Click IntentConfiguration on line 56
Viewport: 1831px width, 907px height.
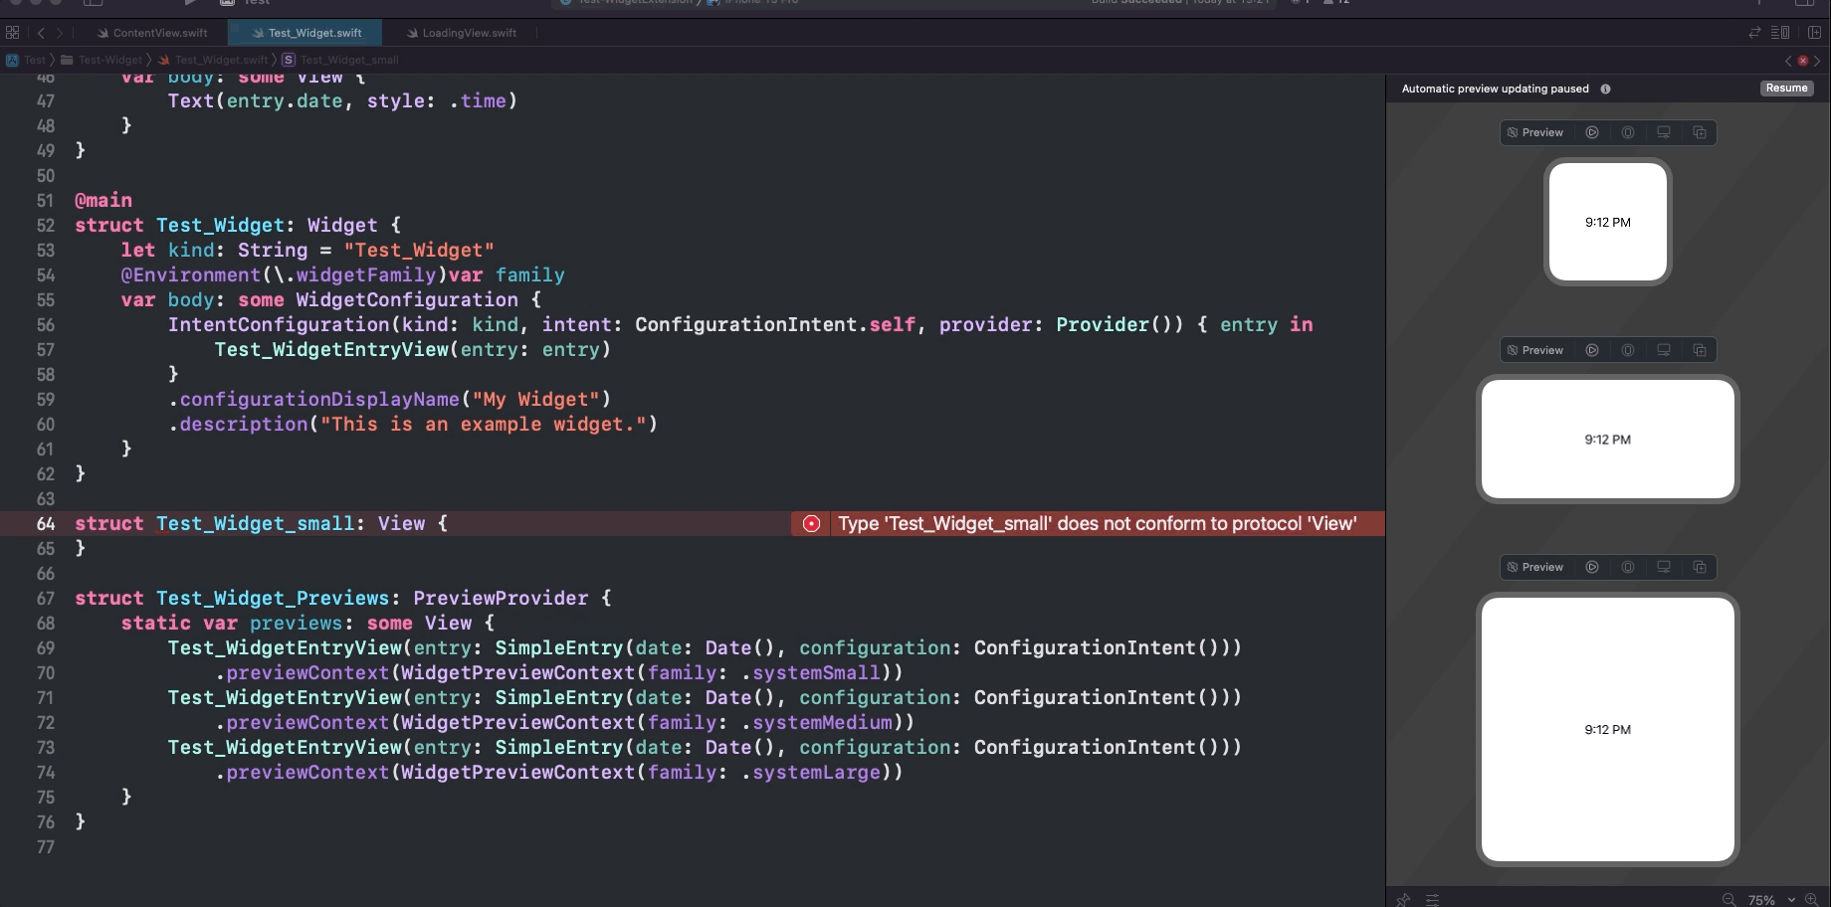click(x=279, y=324)
